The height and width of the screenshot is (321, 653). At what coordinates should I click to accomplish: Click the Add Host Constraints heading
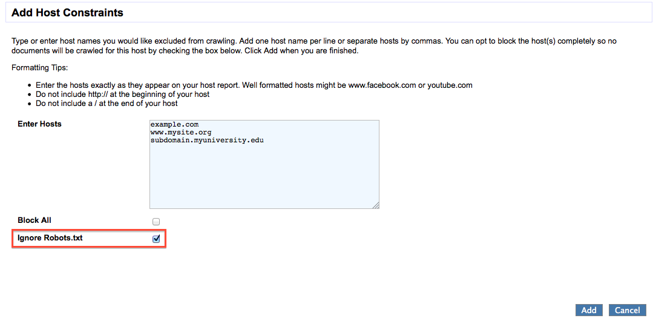67,12
